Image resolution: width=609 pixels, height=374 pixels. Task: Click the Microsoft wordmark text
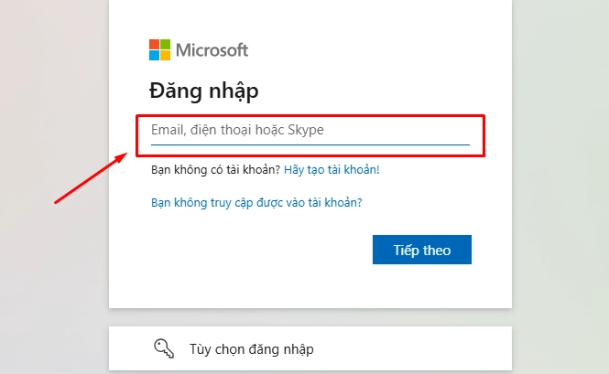tap(212, 50)
